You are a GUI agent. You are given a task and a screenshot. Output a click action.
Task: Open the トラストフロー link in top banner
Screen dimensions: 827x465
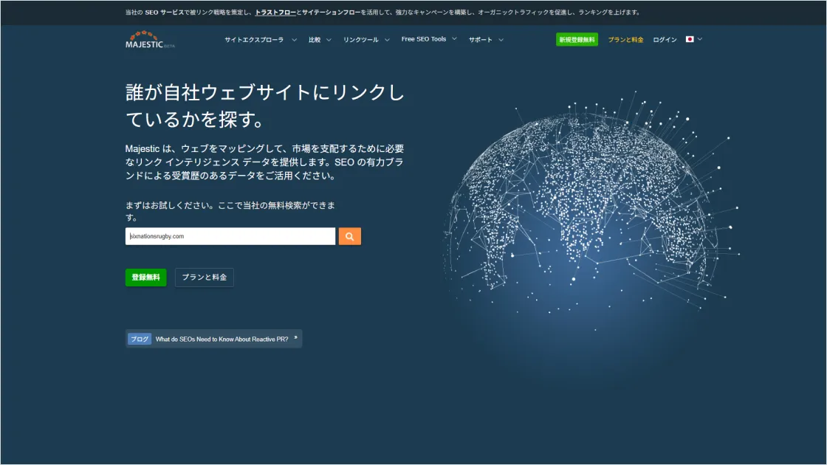tap(275, 12)
